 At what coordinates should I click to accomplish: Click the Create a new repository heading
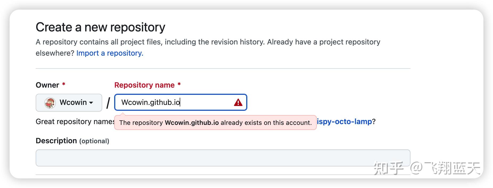click(x=100, y=26)
